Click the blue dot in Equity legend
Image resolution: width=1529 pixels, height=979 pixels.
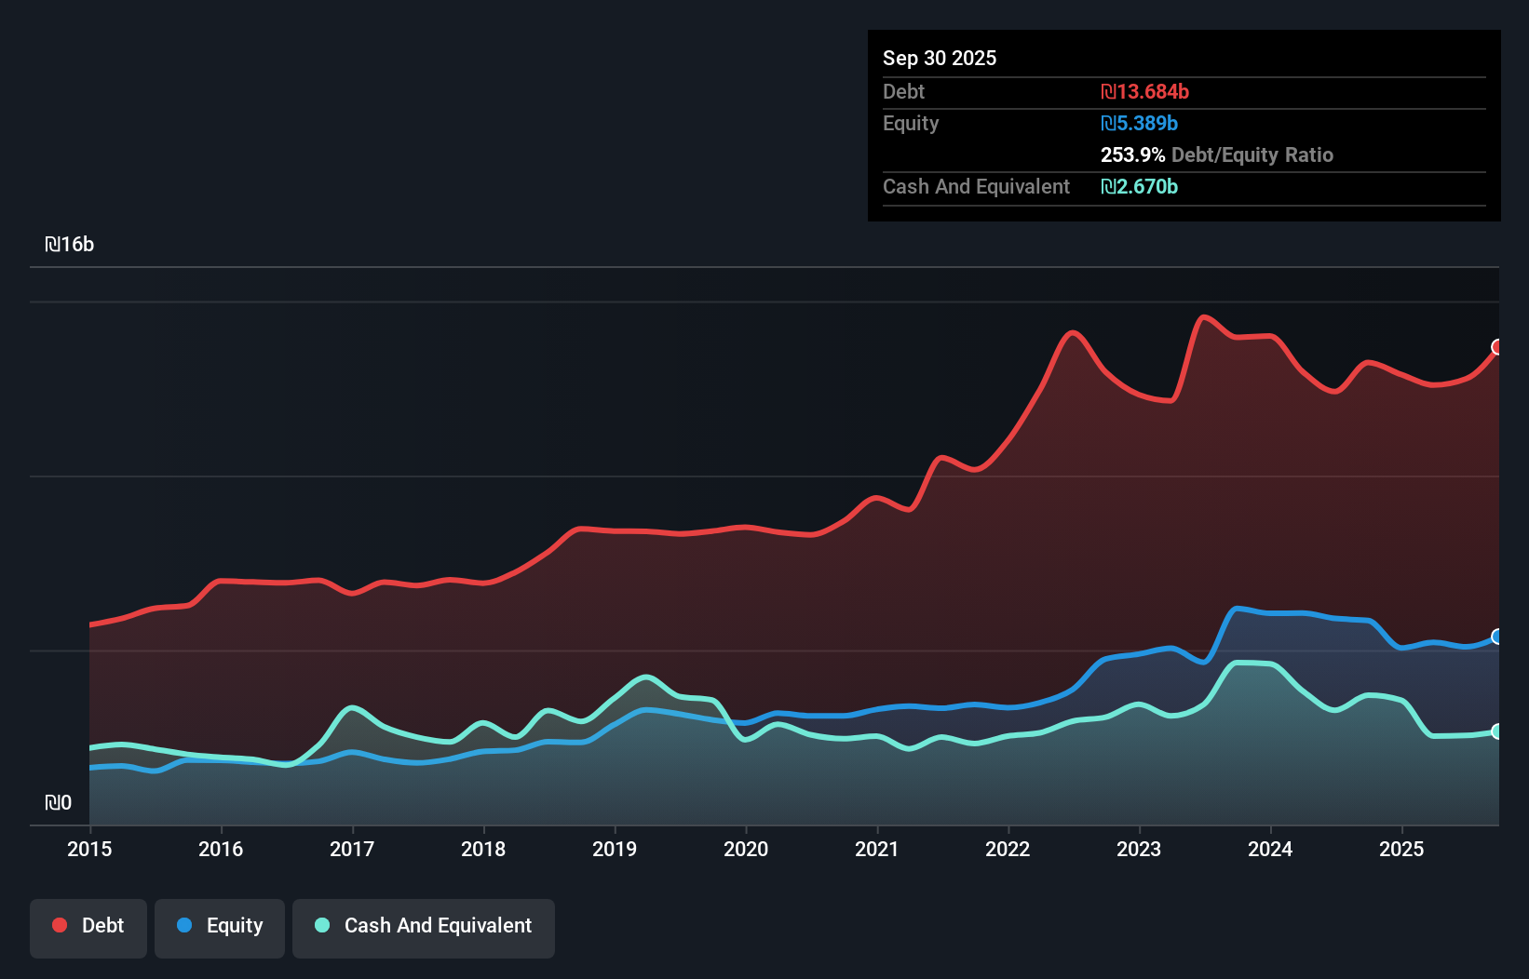[x=184, y=925]
